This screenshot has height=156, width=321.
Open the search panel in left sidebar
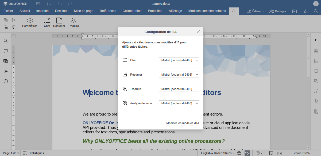pyautogui.click(x=6, y=41)
